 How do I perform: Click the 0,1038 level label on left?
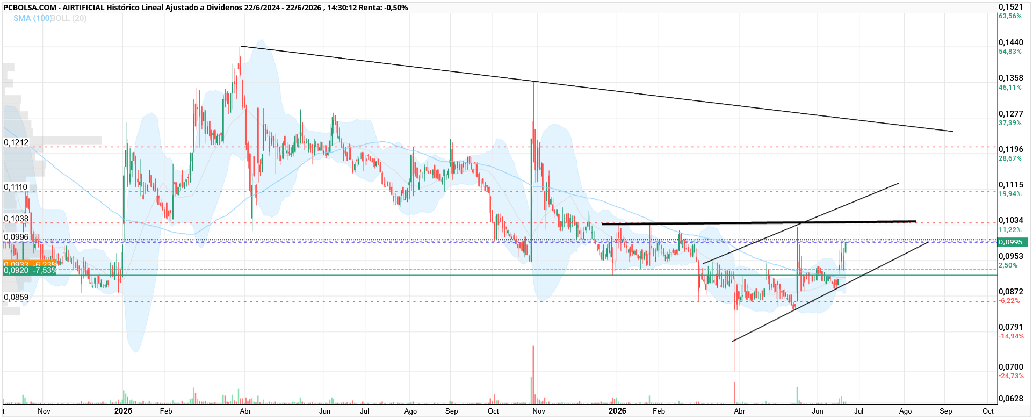[16, 219]
